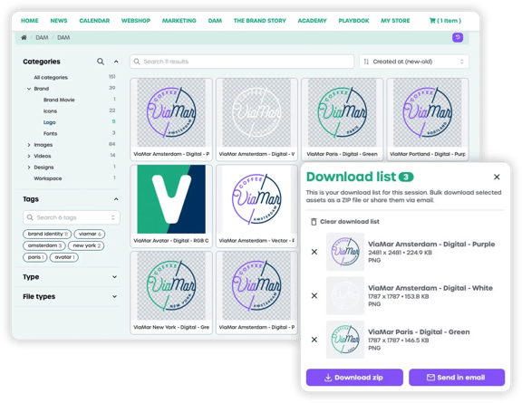
Task: Click the purple history icon in breadcrumb bar
Action: click(x=458, y=37)
